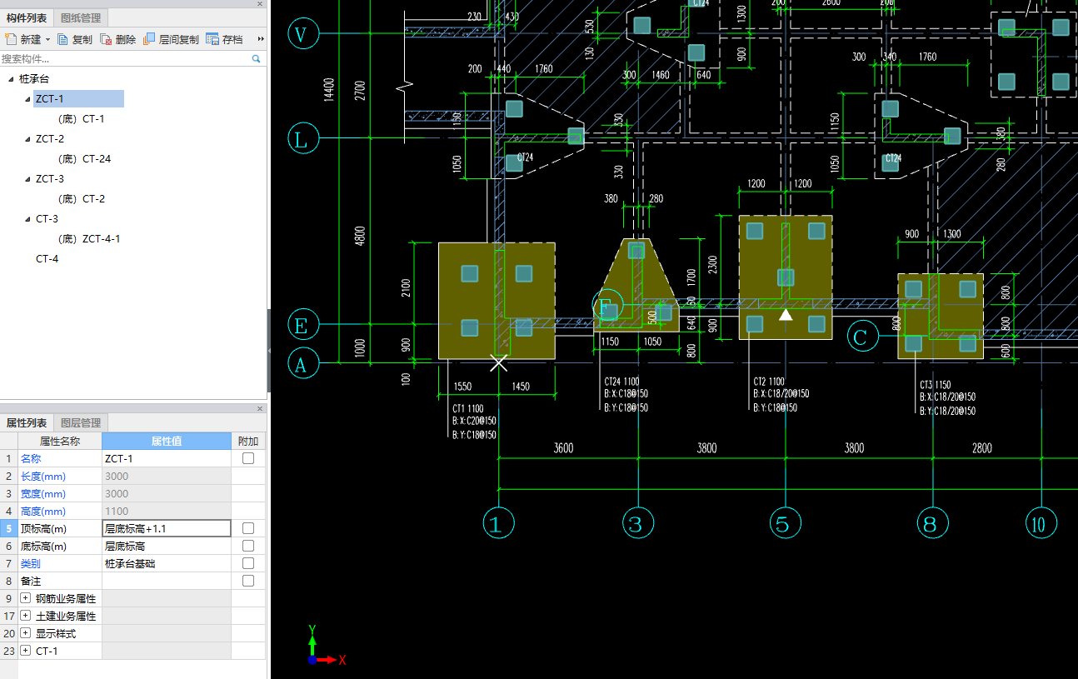Click grid axis bubble 1 on drawing
Image resolution: width=1078 pixels, height=679 pixels.
[x=498, y=524]
